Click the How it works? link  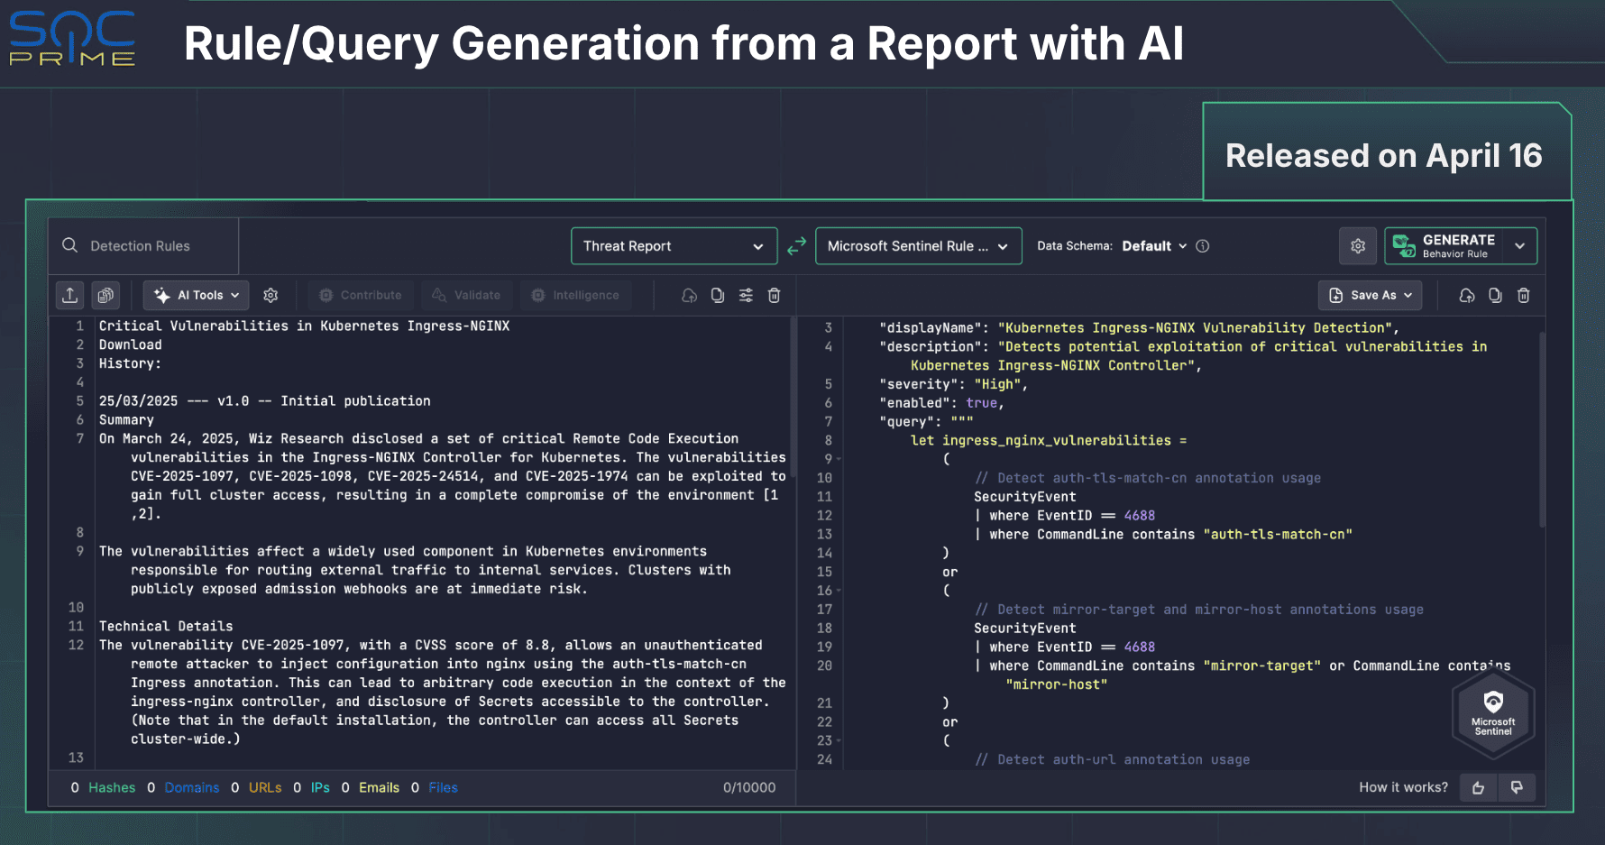1403,787
